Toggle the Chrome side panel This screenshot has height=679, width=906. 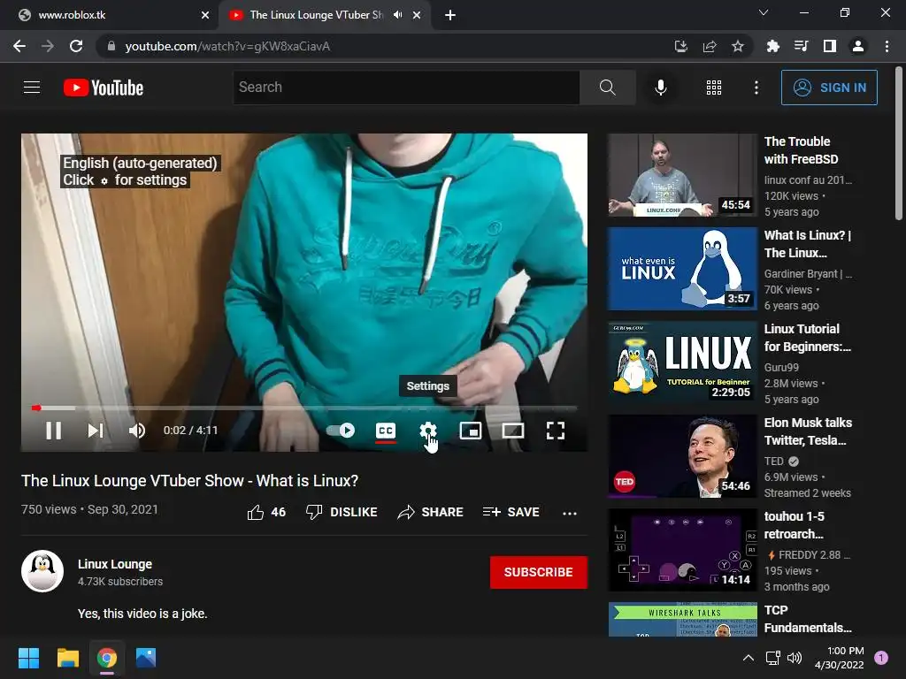click(x=830, y=46)
